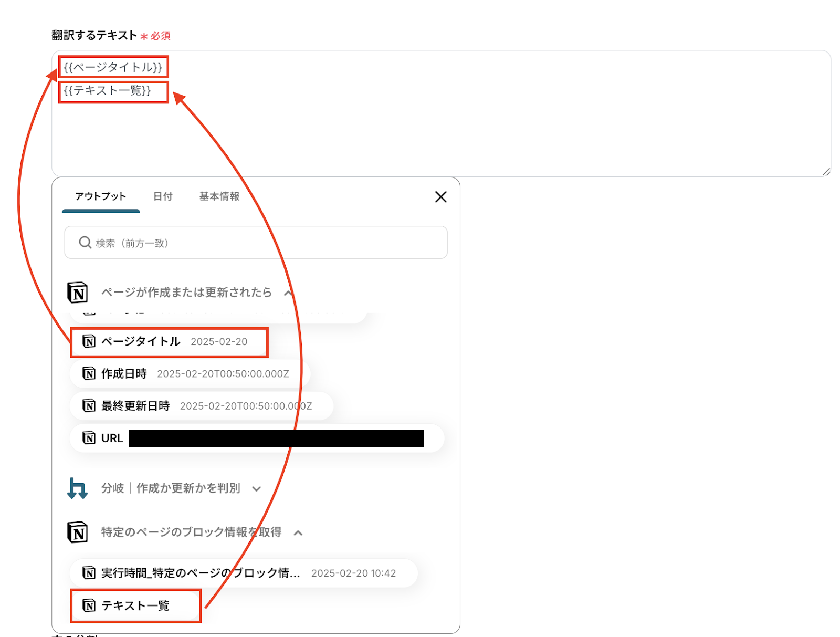
Task: Click the text area resize handle corner
Action: (x=826, y=172)
